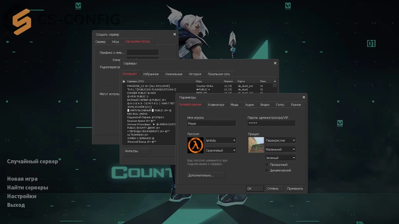399x224 pixels.
Task: Sort servers by the Карта column header
Action: coord(247,81)
